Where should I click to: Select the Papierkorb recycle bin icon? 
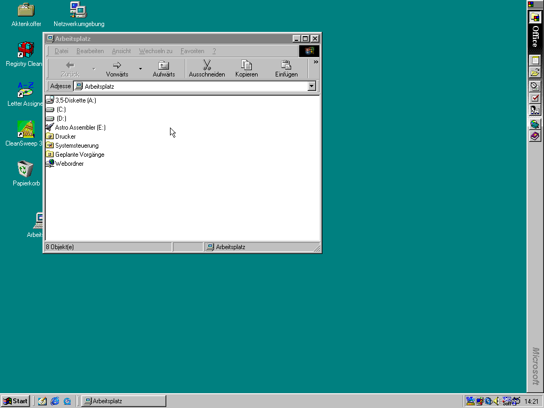(25, 169)
